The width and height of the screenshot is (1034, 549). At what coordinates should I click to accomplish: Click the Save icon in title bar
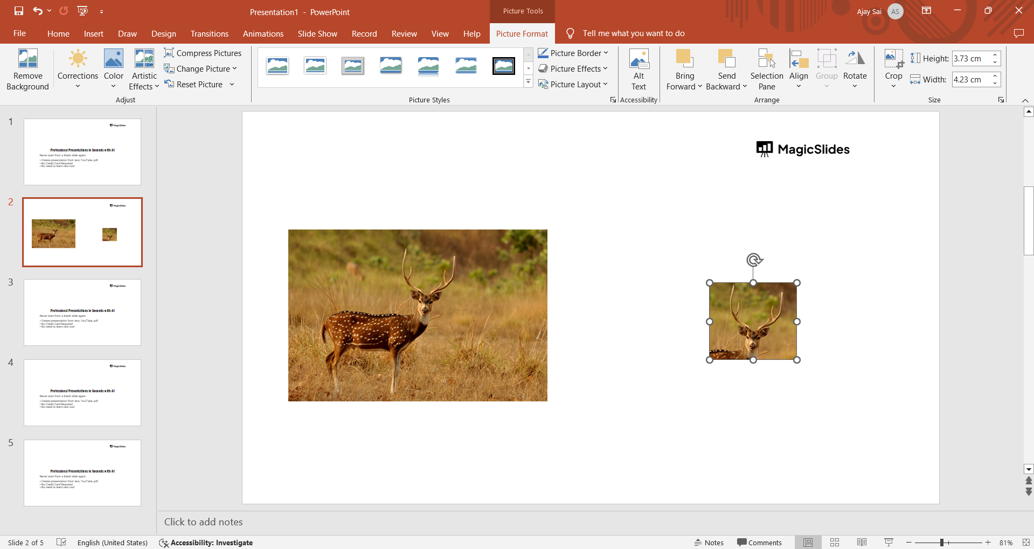point(19,11)
